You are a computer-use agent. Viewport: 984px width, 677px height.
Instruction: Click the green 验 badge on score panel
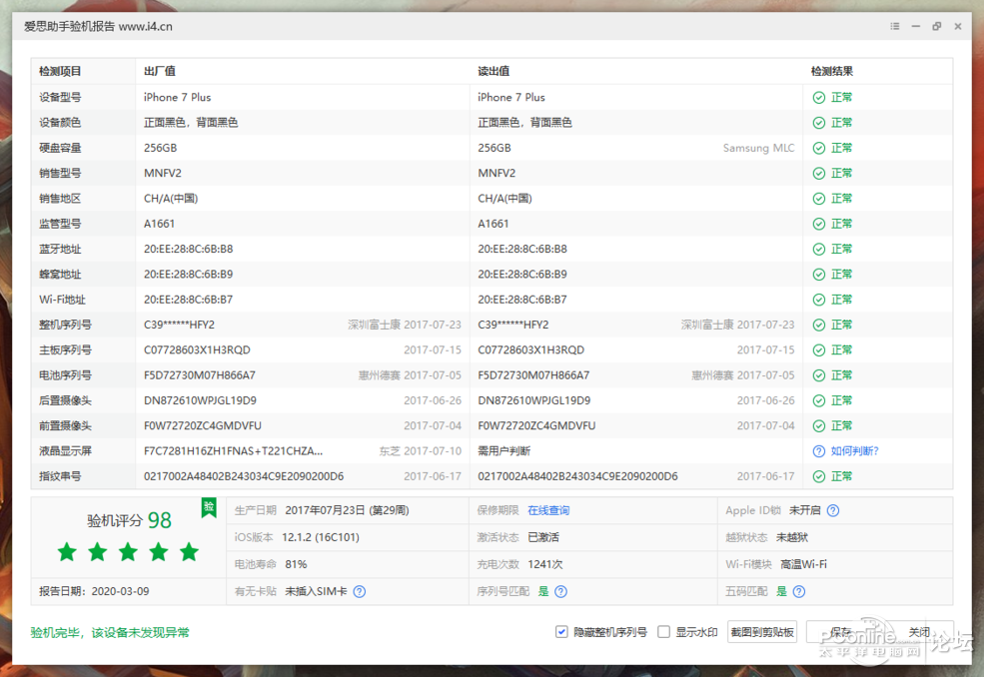tap(209, 507)
